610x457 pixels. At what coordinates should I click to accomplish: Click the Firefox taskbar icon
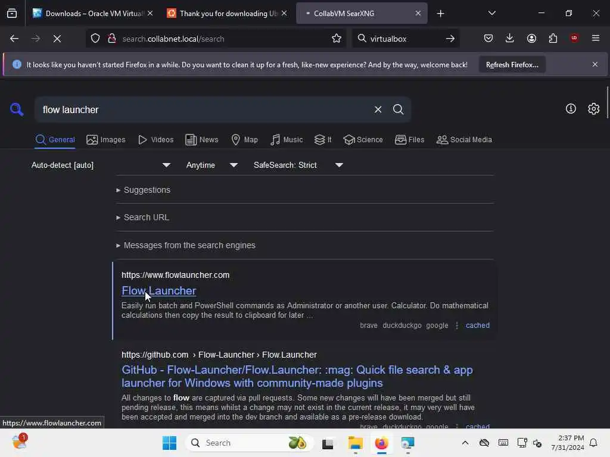[382, 443]
